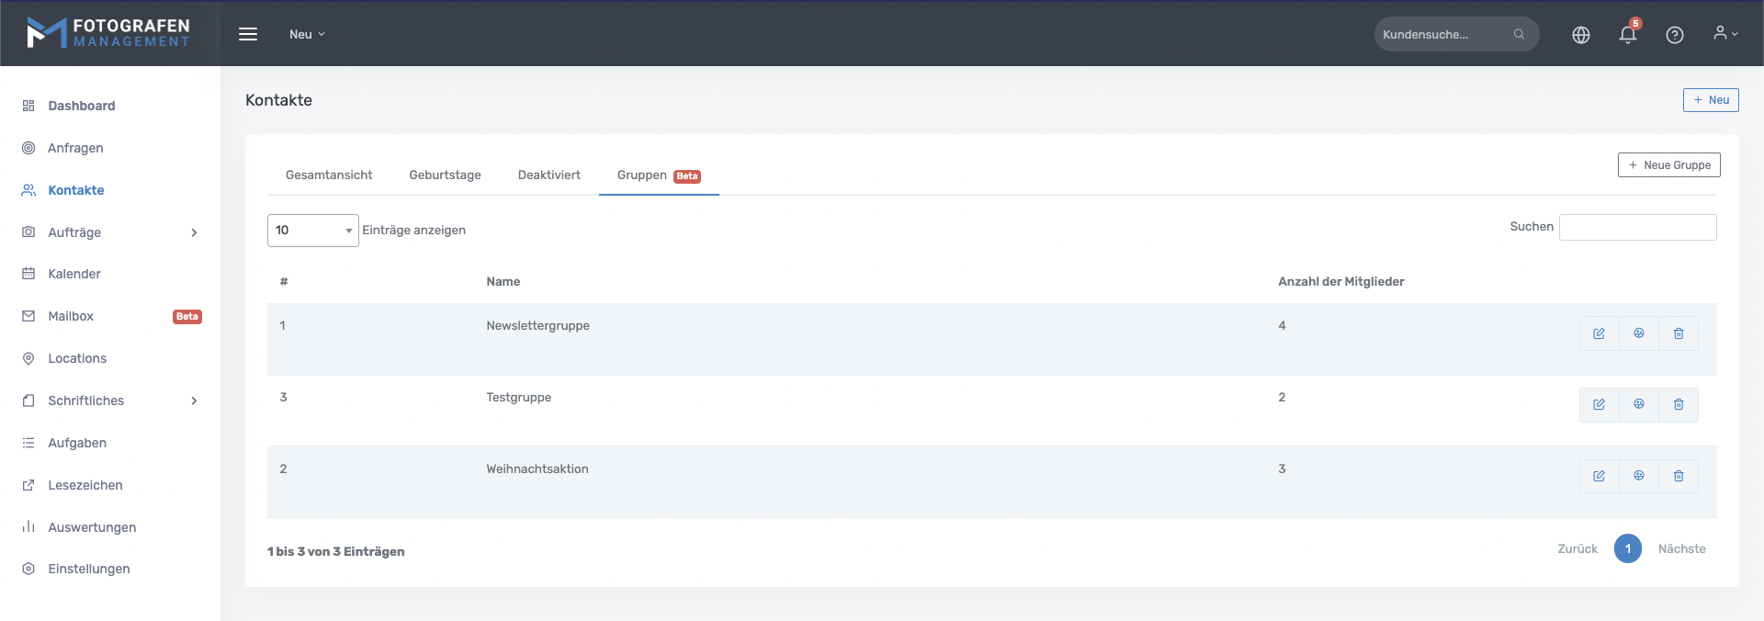1764x621 pixels.
Task: Expand the Aufträge sidebar submenu
Action: click(194, 232)
